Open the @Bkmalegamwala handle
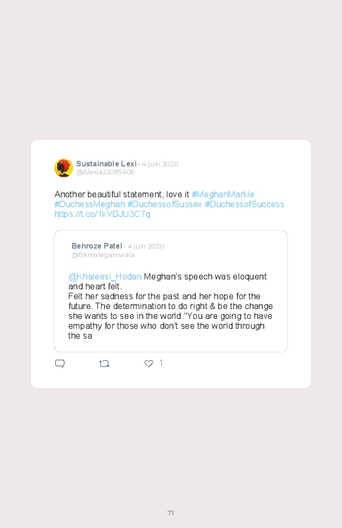This screenshot has height=528, width=342. [x=103, y=255]
